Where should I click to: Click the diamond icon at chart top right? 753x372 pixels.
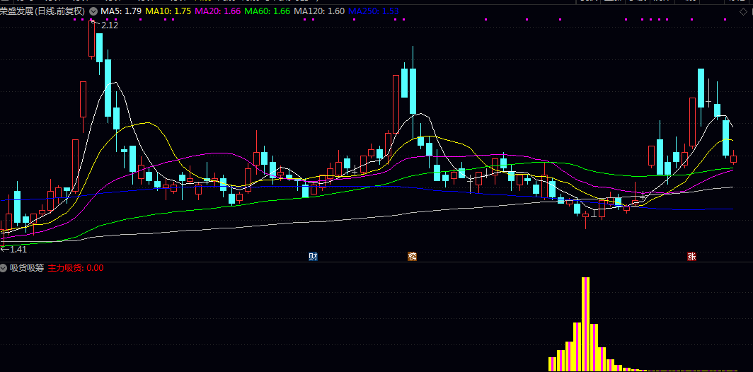click(x=743, y=11)
